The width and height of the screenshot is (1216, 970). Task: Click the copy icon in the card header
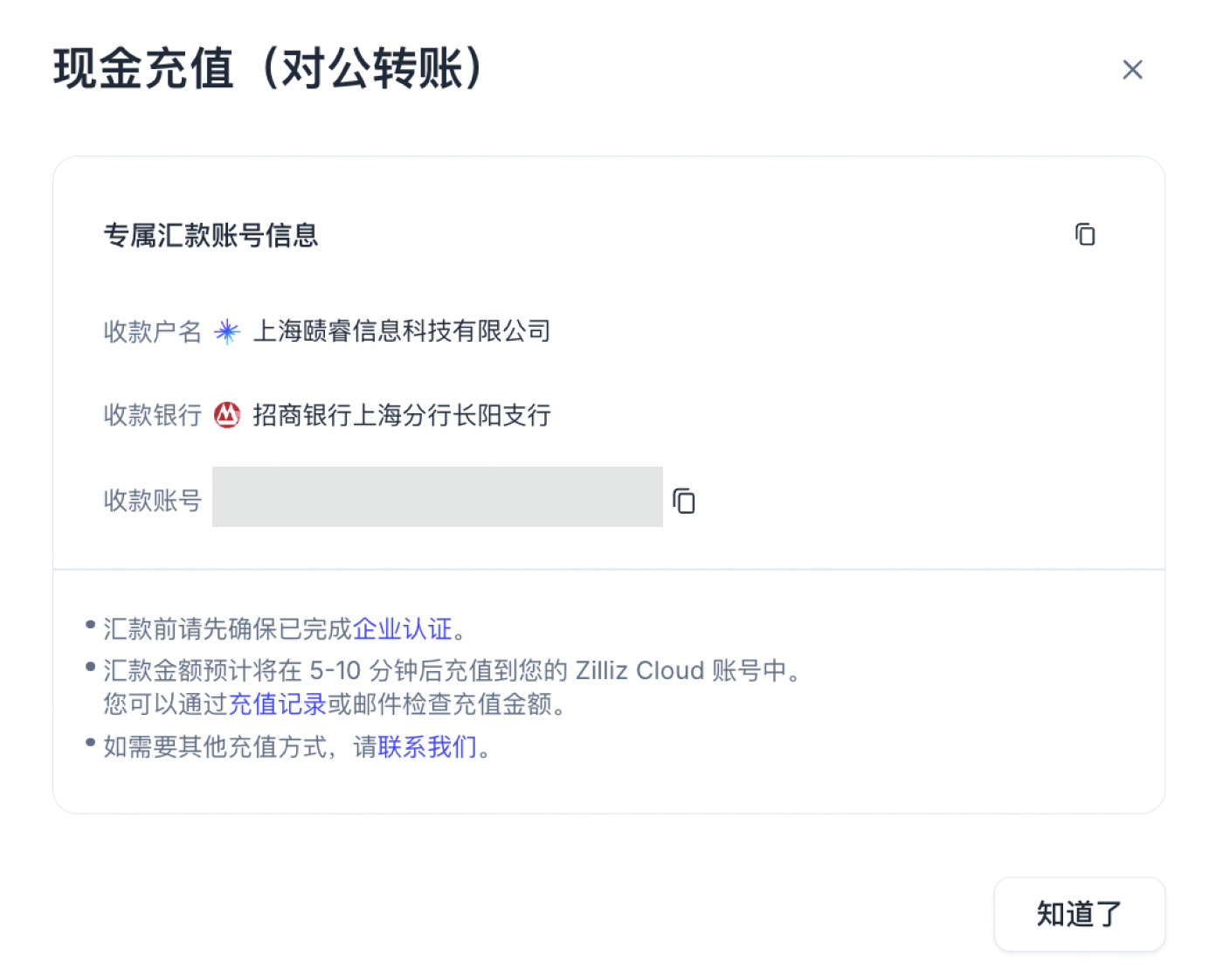click(1085, 234)
